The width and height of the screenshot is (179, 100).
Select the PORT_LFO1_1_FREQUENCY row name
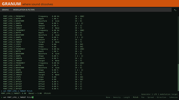click(x=14, y=16)
